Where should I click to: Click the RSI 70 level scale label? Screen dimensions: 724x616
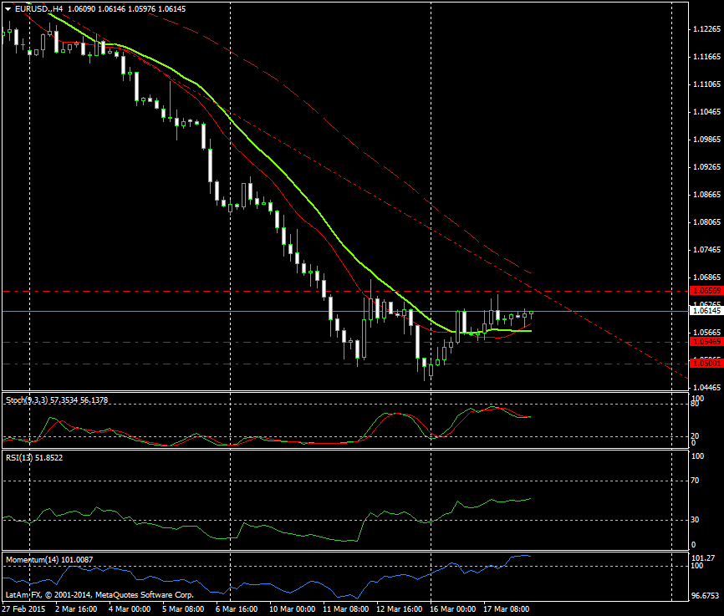(695, 481)
